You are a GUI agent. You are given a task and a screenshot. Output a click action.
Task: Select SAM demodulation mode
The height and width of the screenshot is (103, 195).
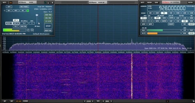pos(157,13)
